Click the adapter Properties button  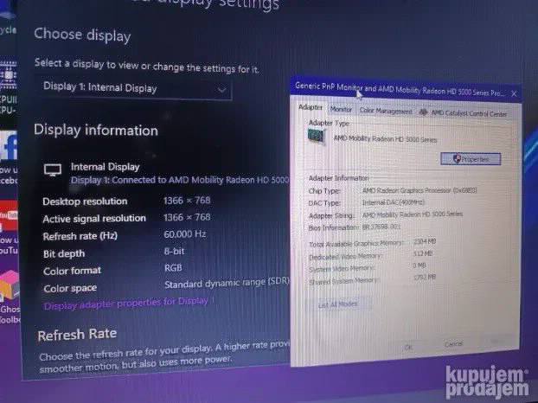471,159
